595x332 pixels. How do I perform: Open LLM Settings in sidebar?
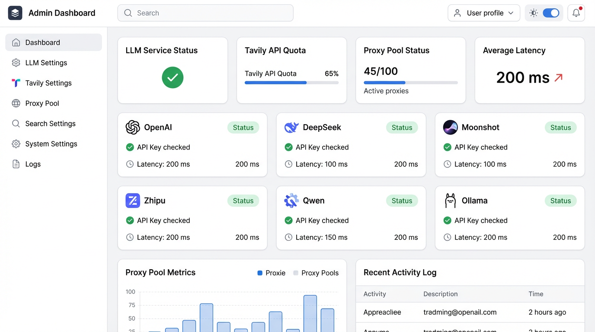pos(46,63)
